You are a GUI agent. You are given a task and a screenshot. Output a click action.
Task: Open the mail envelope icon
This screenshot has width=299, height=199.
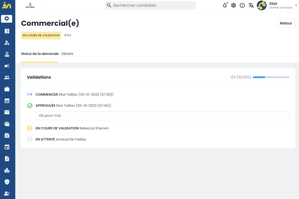(7, 112)
